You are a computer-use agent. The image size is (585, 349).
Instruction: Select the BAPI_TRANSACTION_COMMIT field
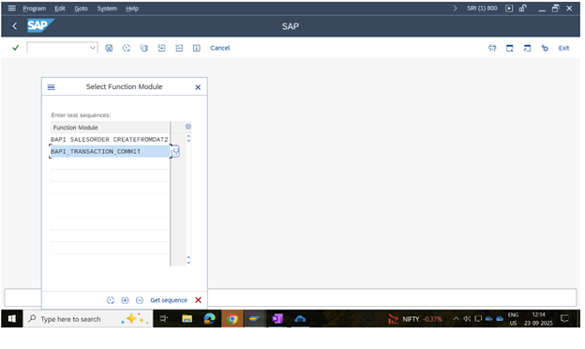click(110, 151)
